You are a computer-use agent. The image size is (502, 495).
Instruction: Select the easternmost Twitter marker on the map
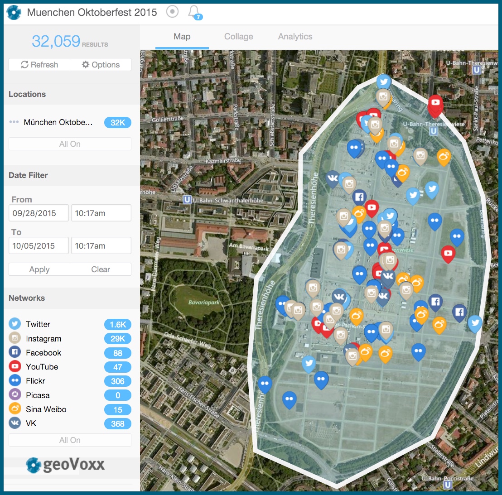[475, 323]
